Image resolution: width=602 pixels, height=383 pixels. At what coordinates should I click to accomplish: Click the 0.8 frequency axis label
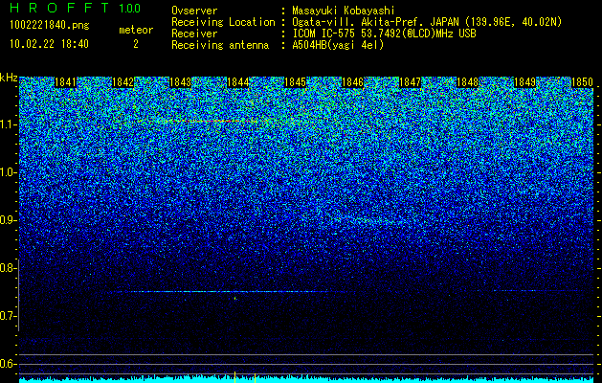7,268
